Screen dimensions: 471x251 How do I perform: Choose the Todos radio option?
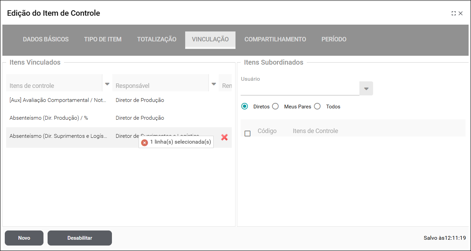click(x=317, y=106)
